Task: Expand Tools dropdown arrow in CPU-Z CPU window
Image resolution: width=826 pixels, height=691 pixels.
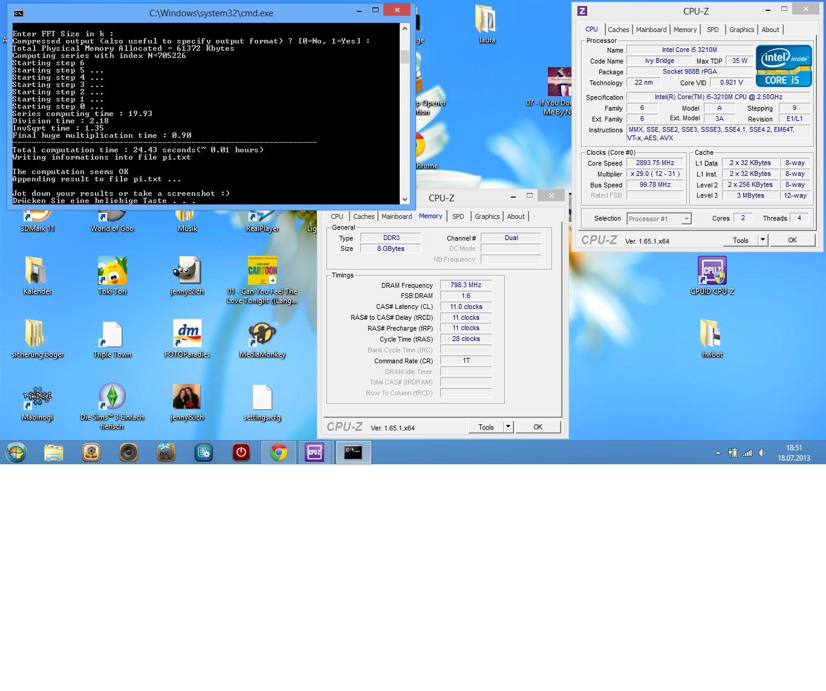Action: 763,240
